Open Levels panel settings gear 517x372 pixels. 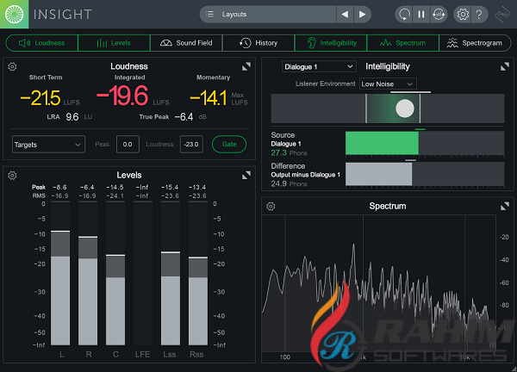pos(12,176)
